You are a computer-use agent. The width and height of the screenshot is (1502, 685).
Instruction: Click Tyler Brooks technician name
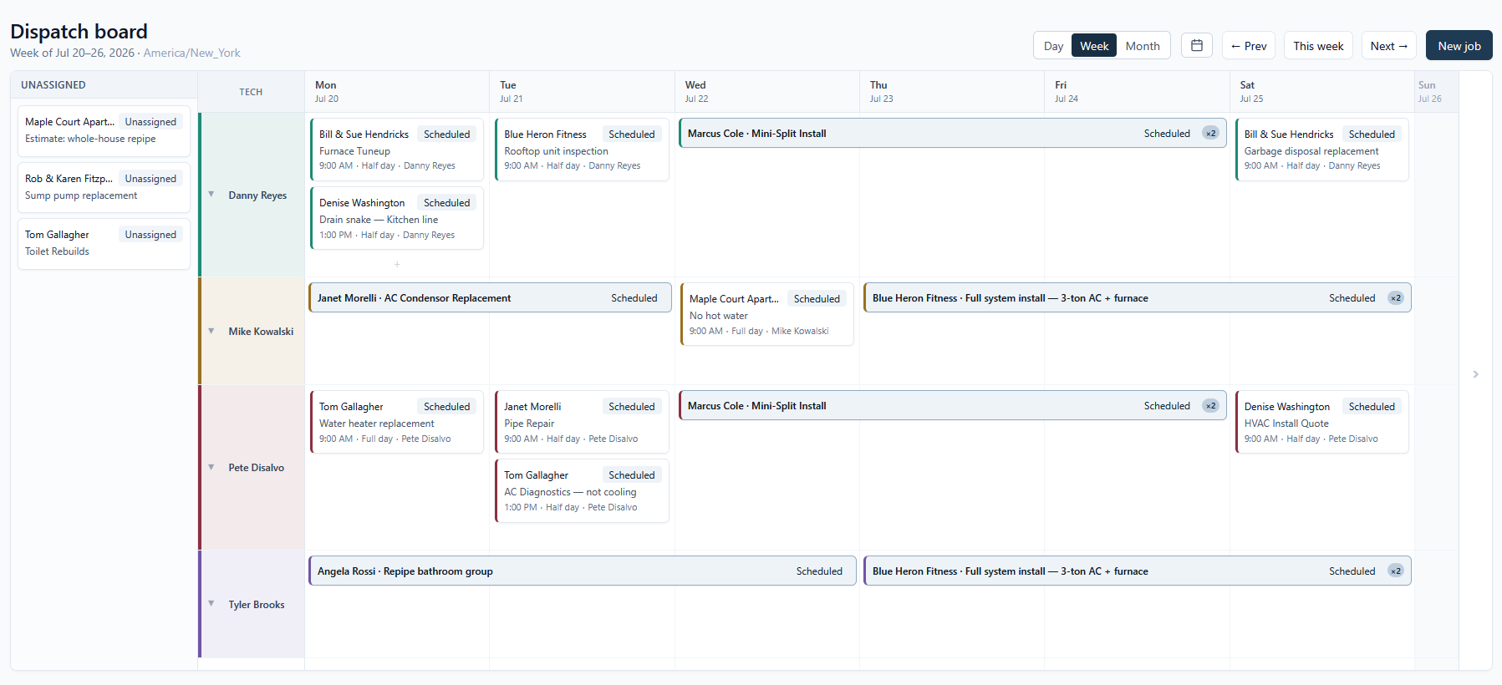[256, 605]
